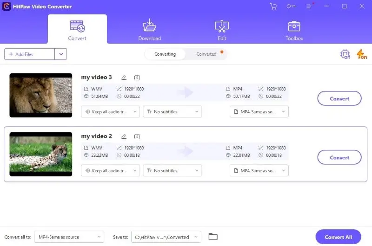
Task: Open output format dropdown for my video 2
Action: [x=259, y=170]
